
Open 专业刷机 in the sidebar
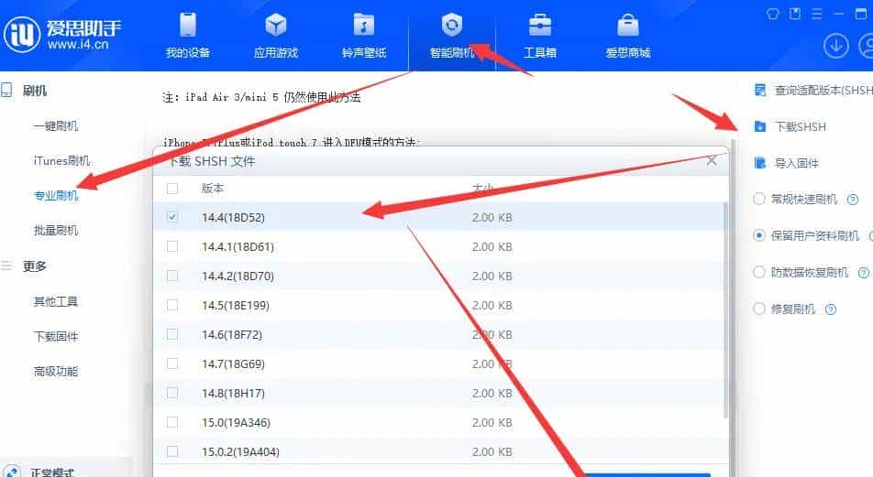tap(56, 195)
